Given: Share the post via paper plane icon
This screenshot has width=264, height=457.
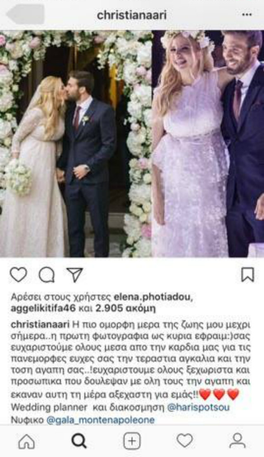Looking at the screenshot, I should pos(75,275).
